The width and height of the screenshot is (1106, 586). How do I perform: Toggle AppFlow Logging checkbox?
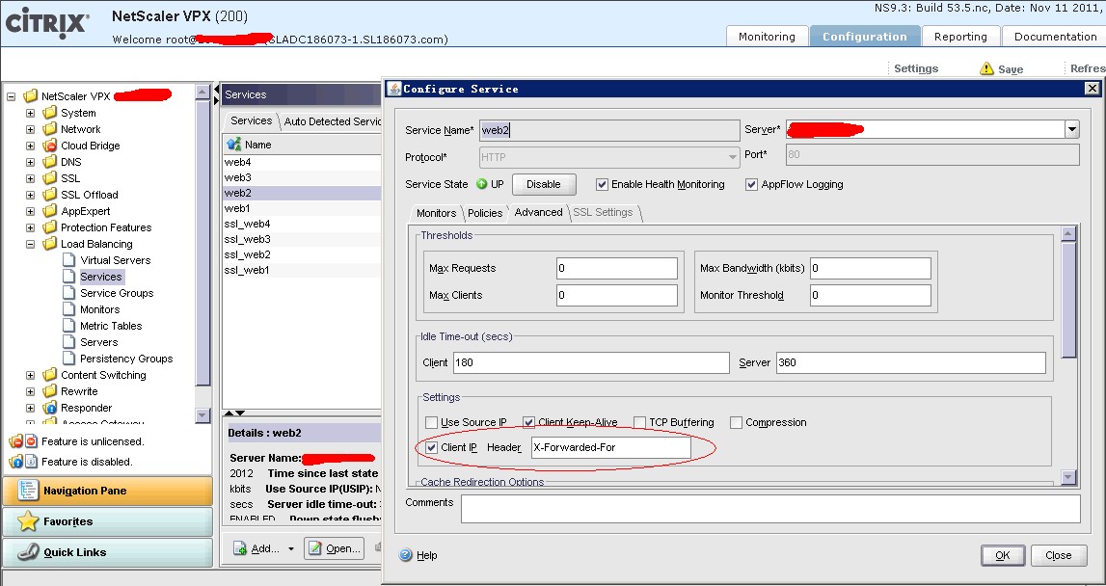pyautogui.click(x=752, y=184)
